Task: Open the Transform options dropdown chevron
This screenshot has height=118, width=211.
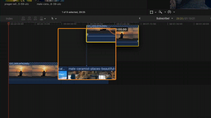Action: (156, 12)
